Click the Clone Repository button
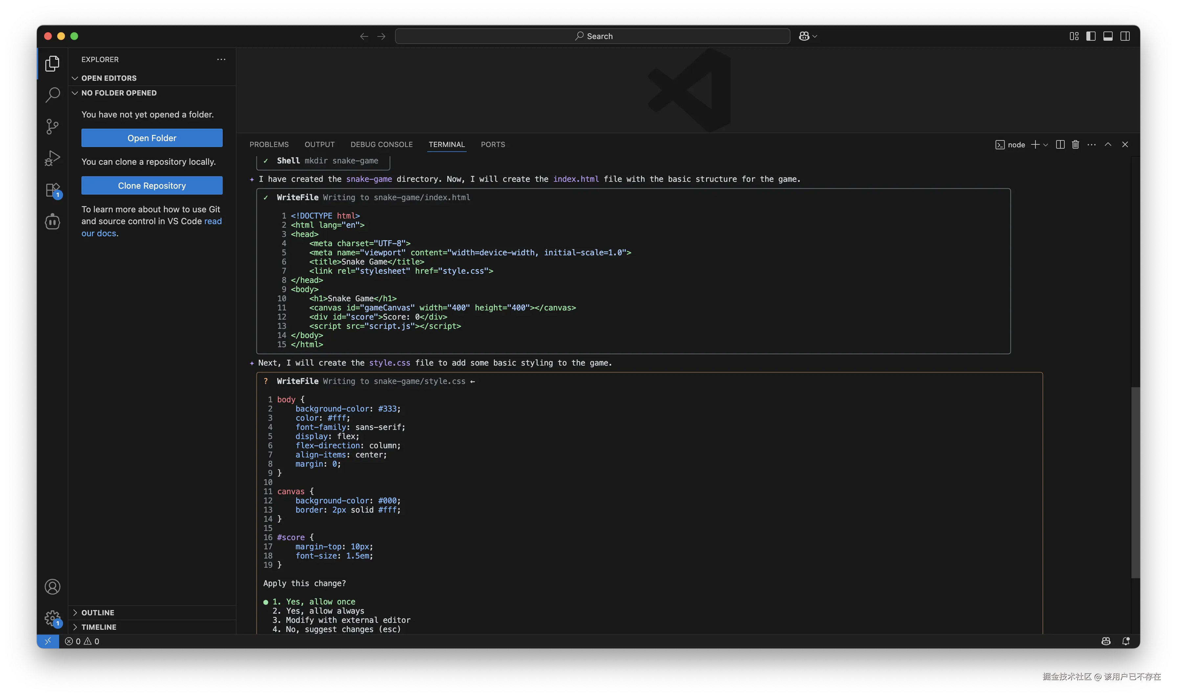The image size is (1177, 697). point(152,185)
